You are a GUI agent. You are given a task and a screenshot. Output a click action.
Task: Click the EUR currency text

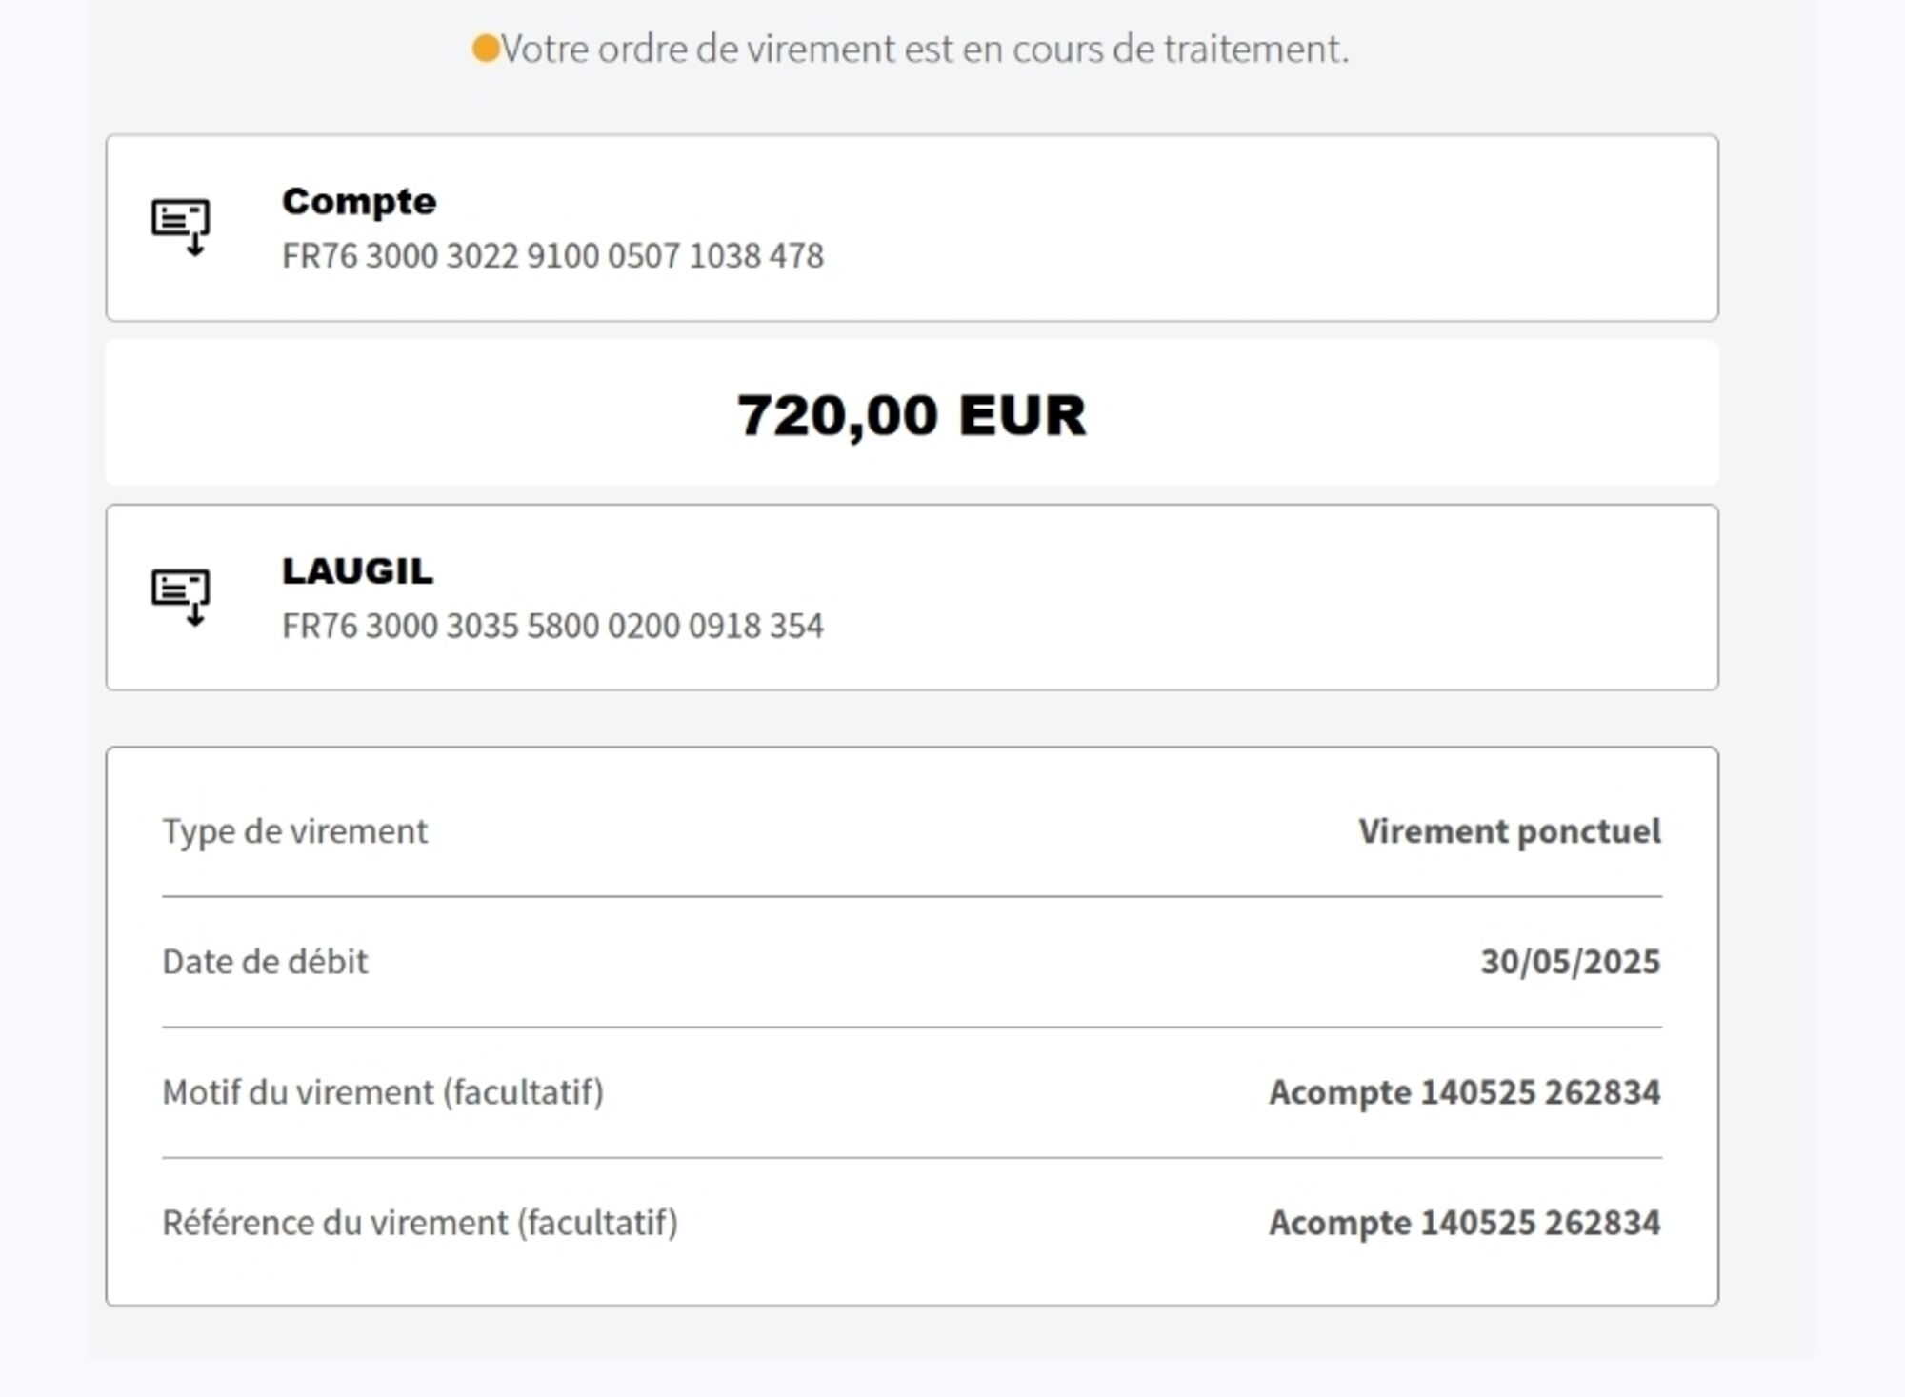click(1022, 415)
